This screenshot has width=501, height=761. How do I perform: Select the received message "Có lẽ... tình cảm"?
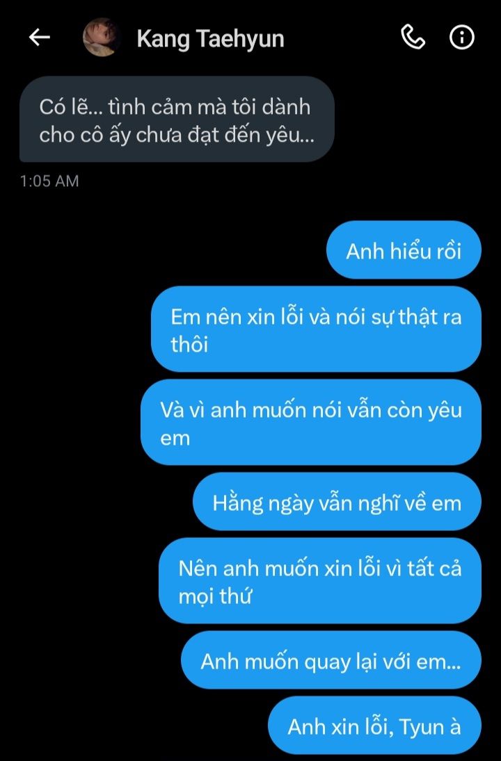click(x=177, y=120)
